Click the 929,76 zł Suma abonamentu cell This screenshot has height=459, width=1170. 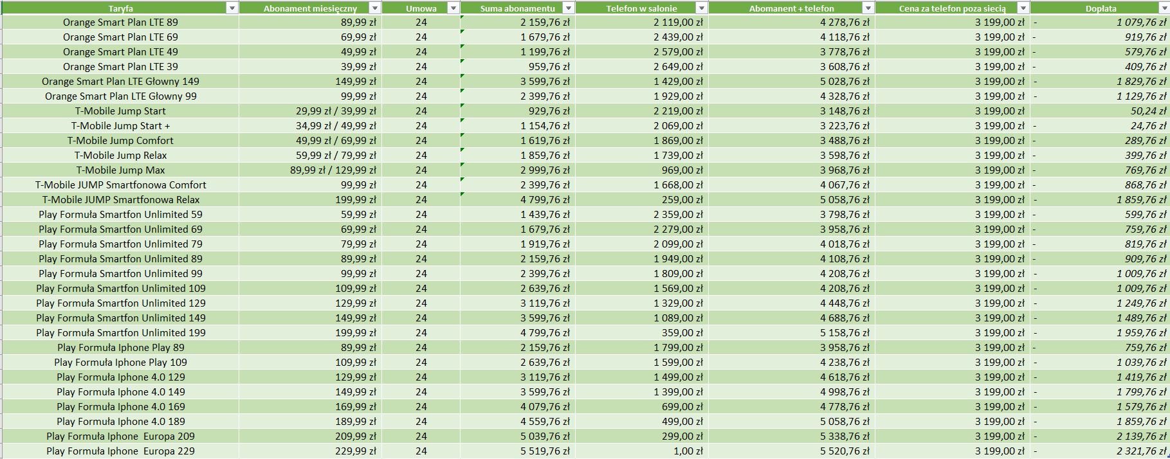pos(518,111)
